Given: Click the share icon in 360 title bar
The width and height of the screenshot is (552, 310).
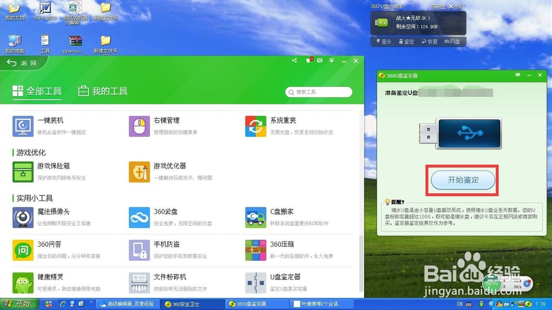Looking at the screenshot, I should [x=294, y=61].
